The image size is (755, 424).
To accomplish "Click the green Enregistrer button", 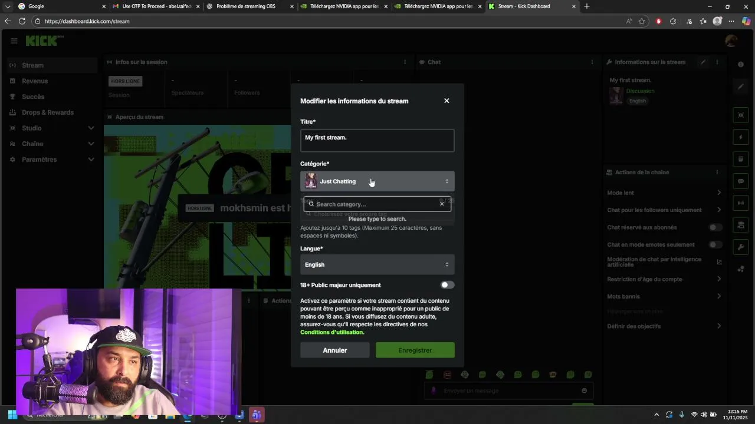I will 415,350.
